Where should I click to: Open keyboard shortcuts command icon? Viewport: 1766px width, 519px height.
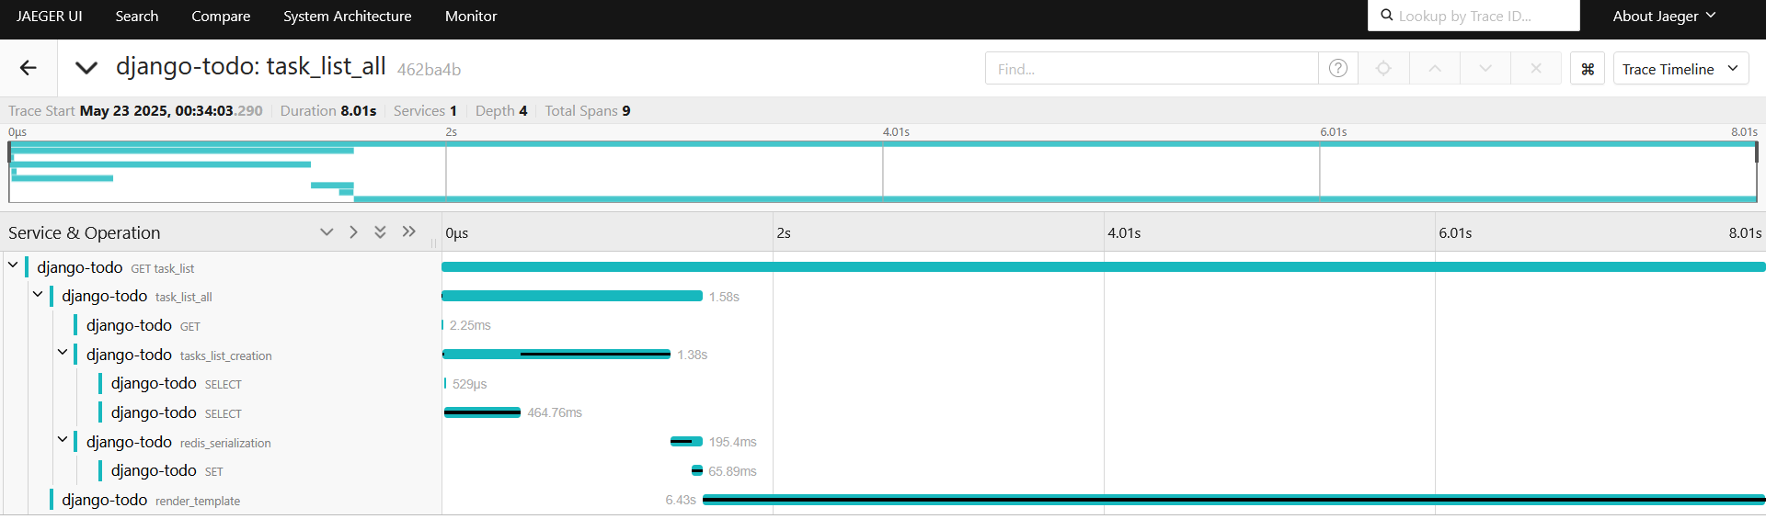pyautogui.click(x=1588, y=69)
